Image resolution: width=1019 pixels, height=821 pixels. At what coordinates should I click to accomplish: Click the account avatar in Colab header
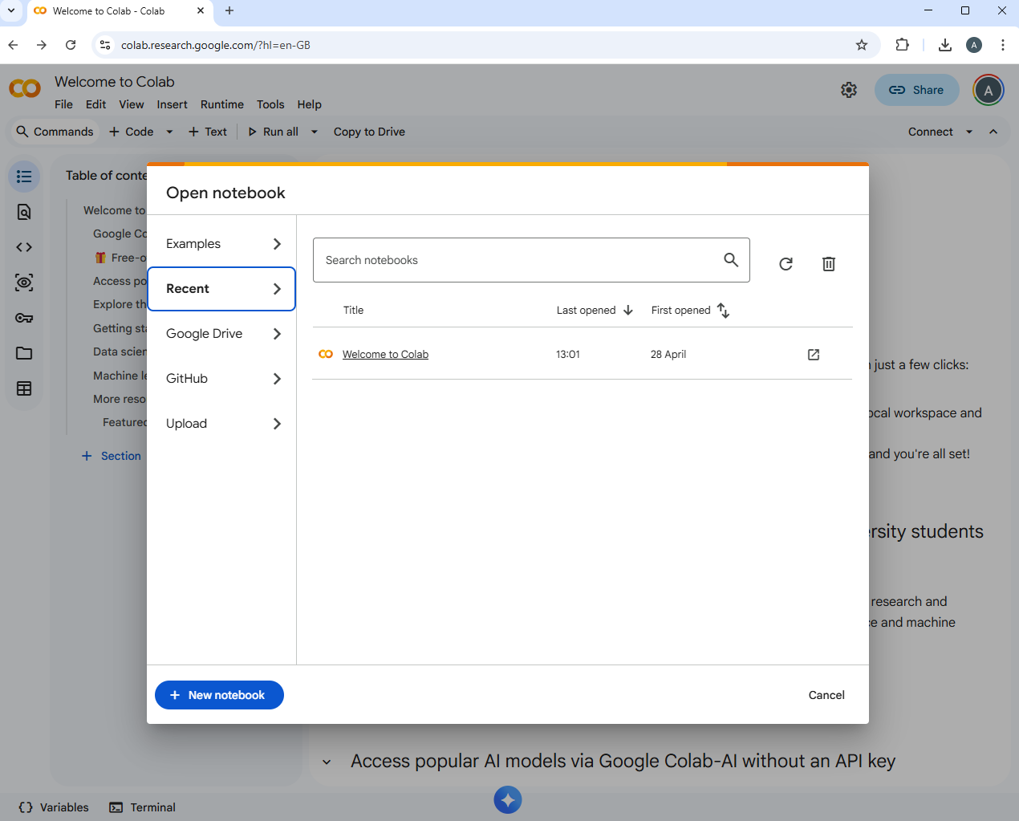(x=989, y=90)
